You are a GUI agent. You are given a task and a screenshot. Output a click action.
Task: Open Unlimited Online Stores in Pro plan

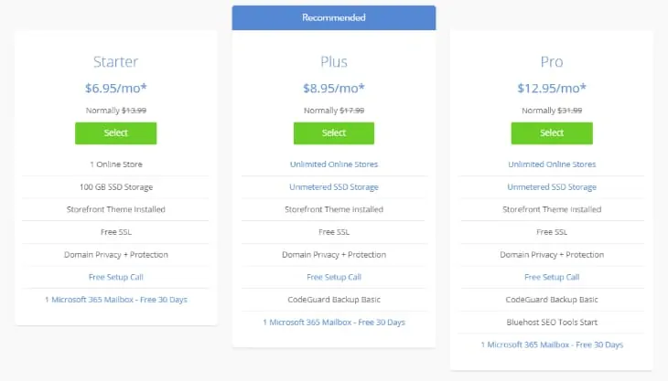(x=552, y=164)
